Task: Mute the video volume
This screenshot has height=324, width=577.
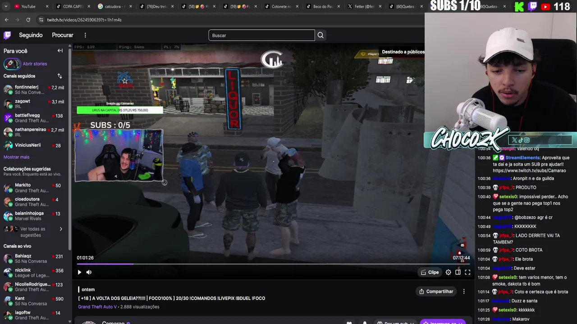Action: click(89, 272)
